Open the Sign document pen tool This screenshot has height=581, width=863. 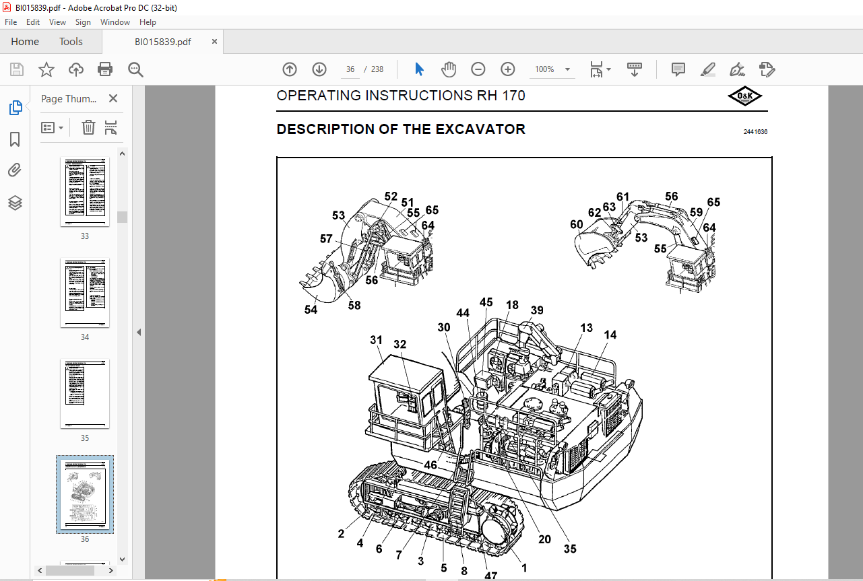point(737,69)
